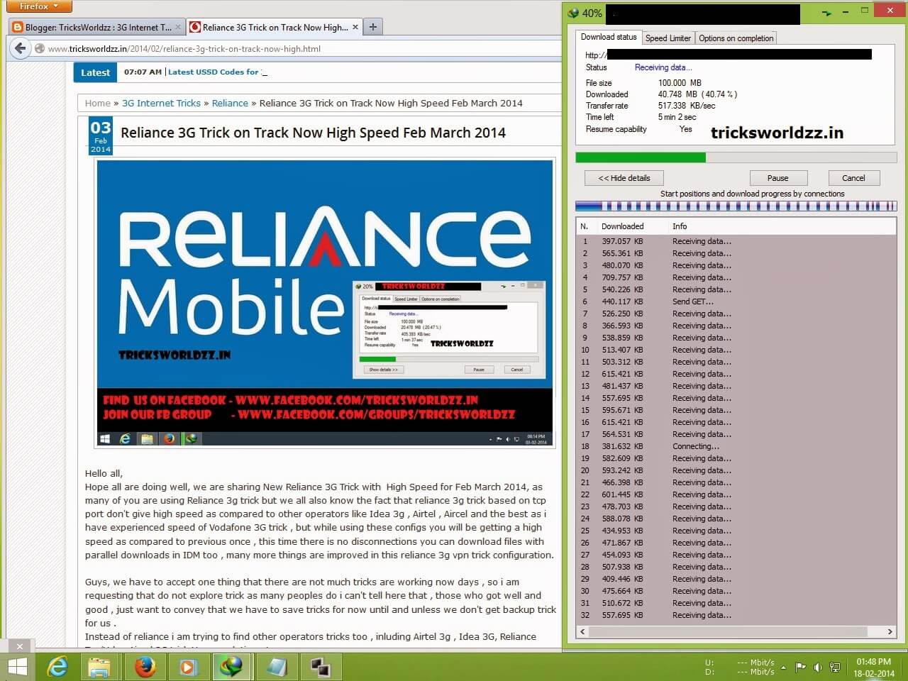Image resolution: width=908 pixels, height=681 pixels.
Task: Expand the hidden tray icons arrow
Action: click(x=783, y=668)
